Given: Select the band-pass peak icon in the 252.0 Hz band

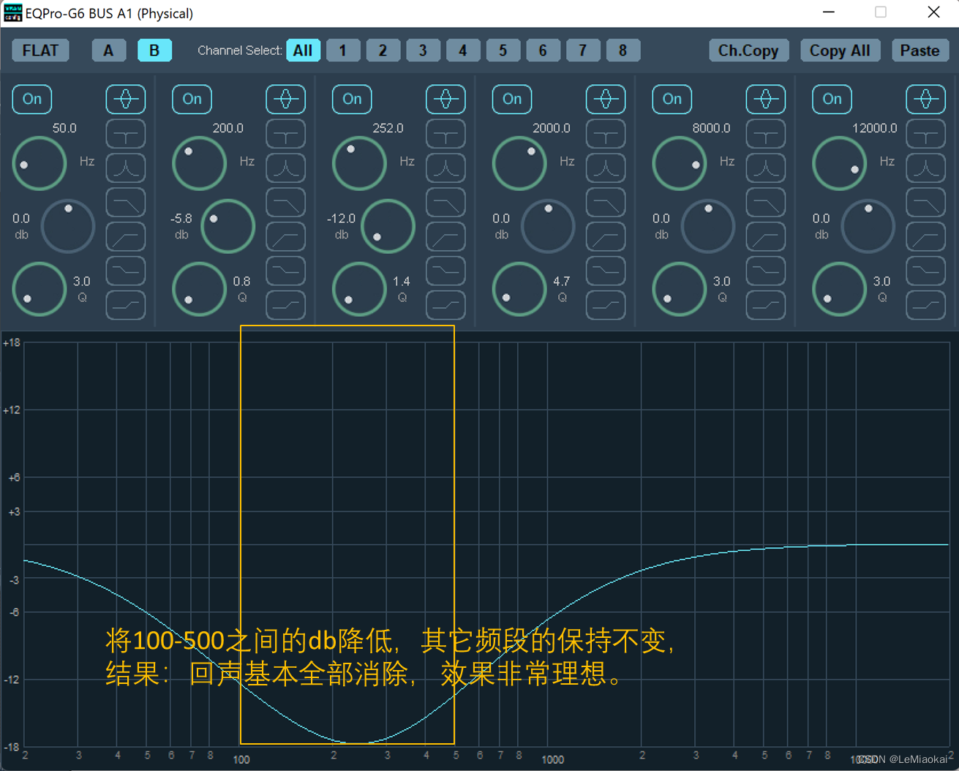Looking at the screenshot, I should click(x=445, y=168).
